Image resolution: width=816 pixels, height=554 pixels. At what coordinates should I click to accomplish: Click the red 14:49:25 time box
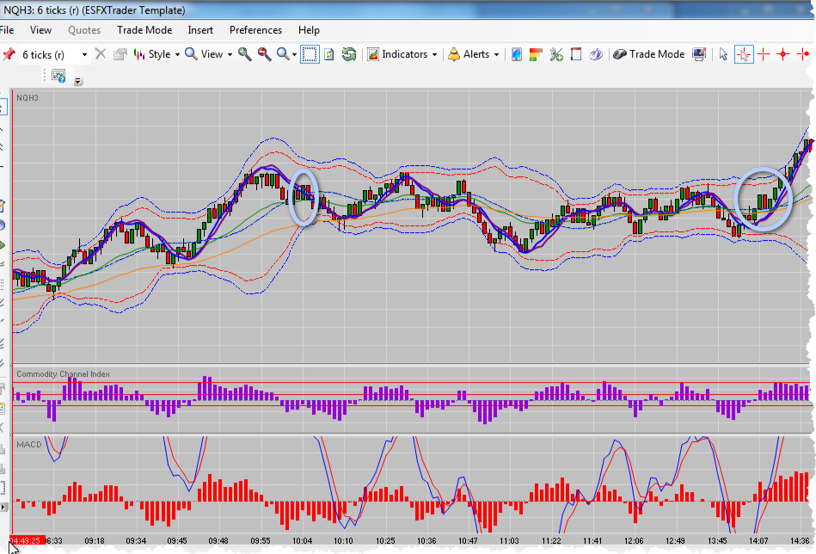point(28,540)
